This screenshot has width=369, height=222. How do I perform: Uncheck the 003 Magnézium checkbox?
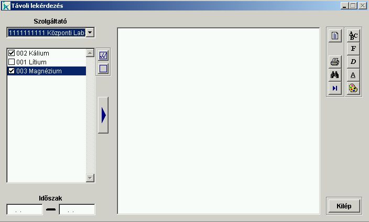pos(12,71)
